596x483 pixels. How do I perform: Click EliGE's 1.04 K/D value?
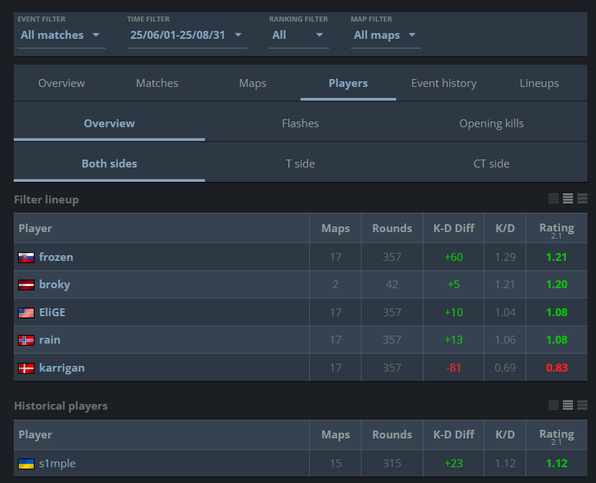tap(505, 313)
